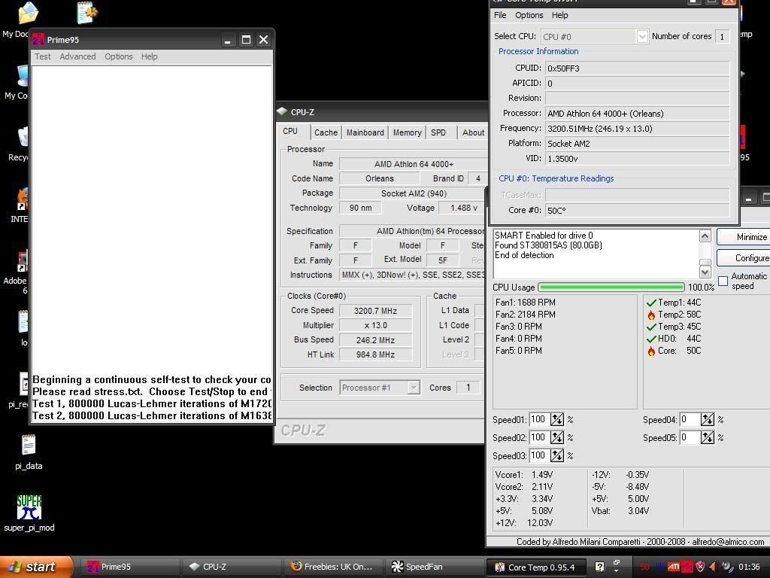770x578 pixels.
Task: Open the security shield tray icon
Action: [x=700, y=567]
